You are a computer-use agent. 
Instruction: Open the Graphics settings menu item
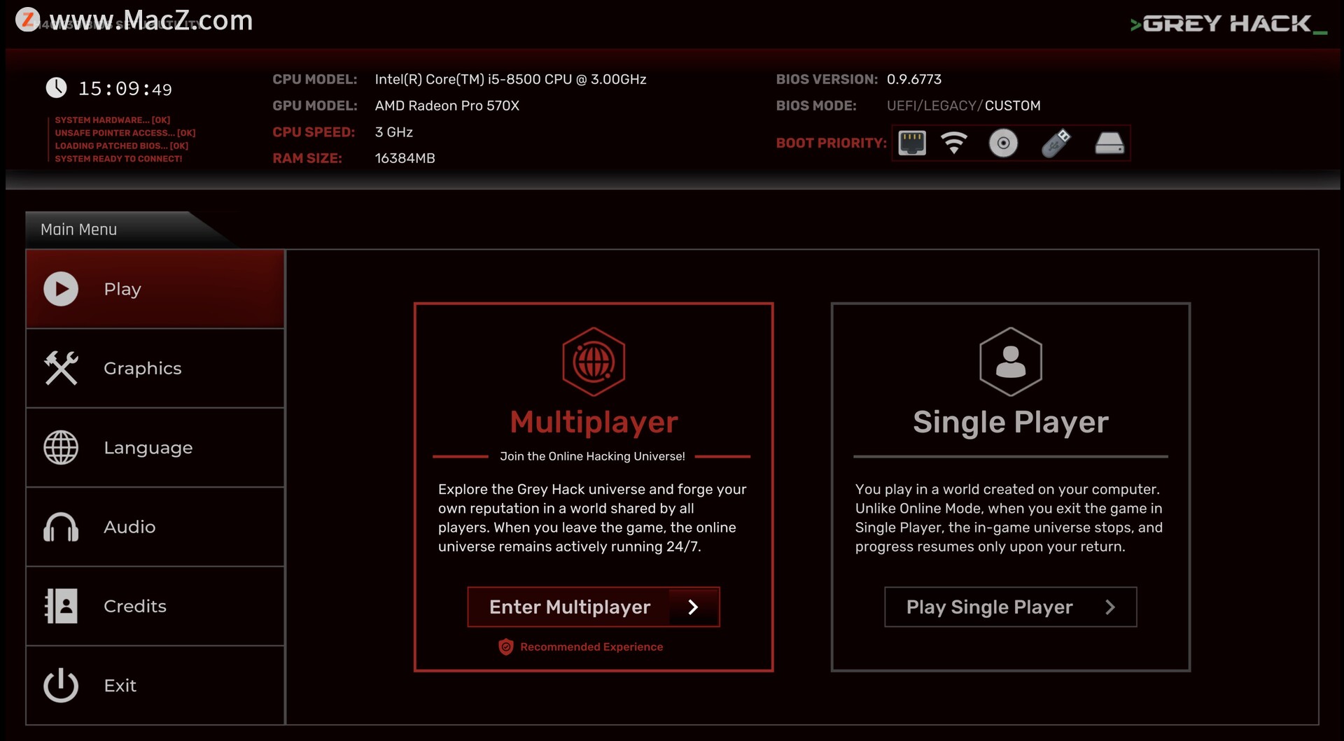155,368
